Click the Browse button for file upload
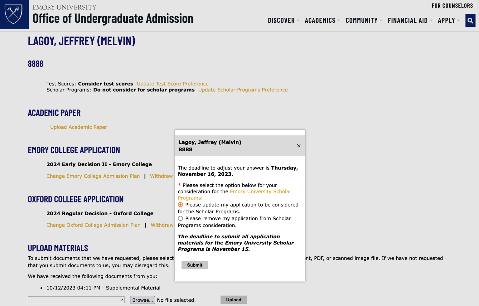 (142, 300)
